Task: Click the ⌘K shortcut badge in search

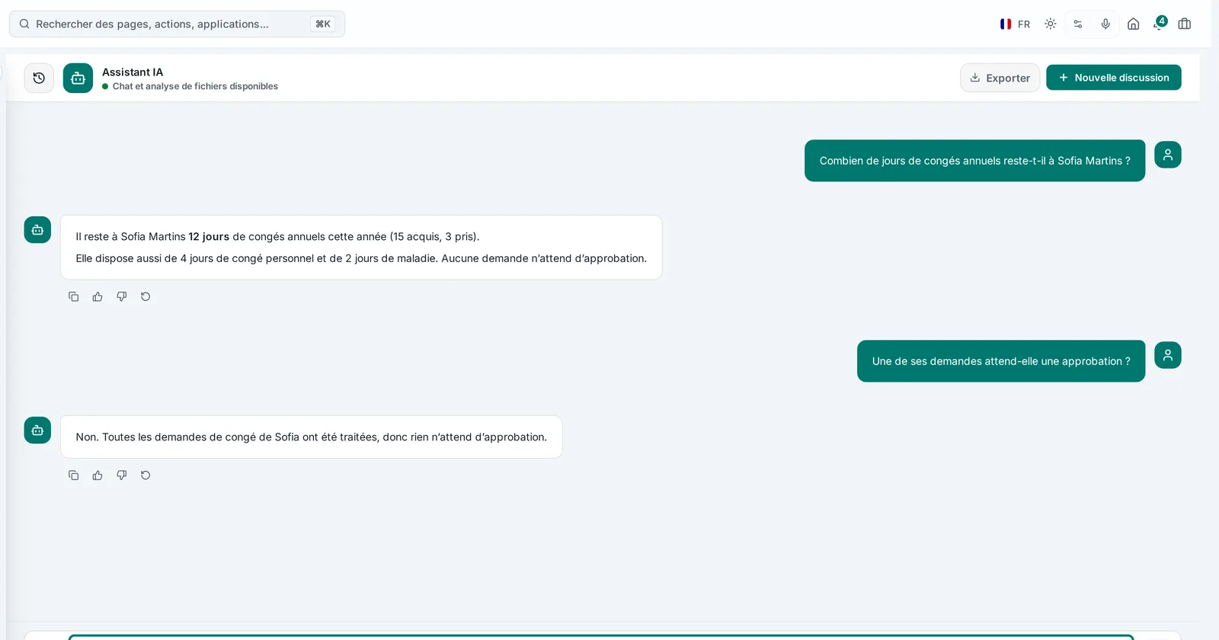Action: coord(323,24)
